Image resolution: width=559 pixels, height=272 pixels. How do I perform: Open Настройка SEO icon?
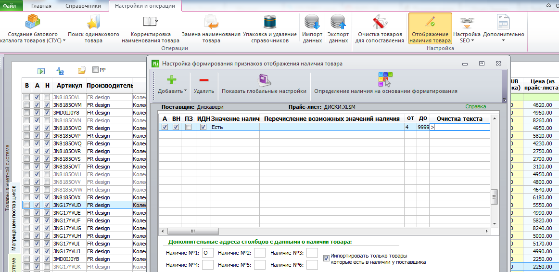point(467,22)
